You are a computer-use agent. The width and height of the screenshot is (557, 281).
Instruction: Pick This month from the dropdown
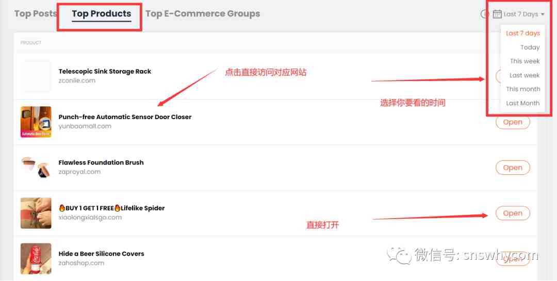523,89
